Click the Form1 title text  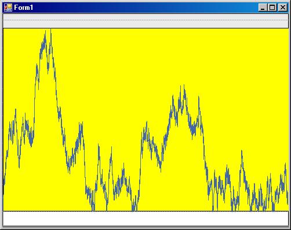(23, 8)
